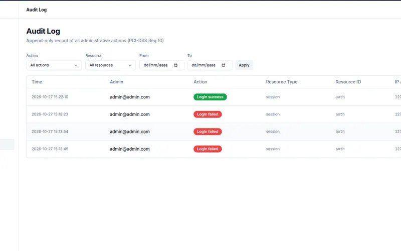This screenshot has width=401, height=251.
Task: Click Login failed badge at 15:13:54
Action: pyautogui.click(x=208, y=132)
